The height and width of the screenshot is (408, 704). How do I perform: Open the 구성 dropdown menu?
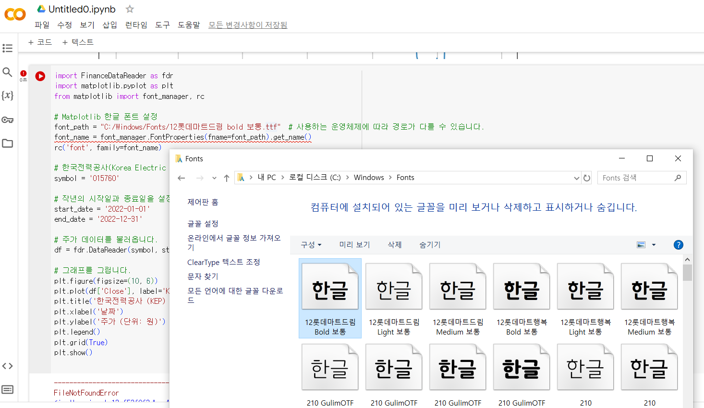pyautogui.click(x=311, y=245)
